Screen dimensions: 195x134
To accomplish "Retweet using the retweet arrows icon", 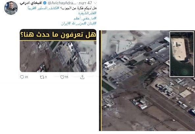I will tap(42, 77).
